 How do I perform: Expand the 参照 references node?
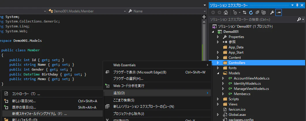point(218,42)
